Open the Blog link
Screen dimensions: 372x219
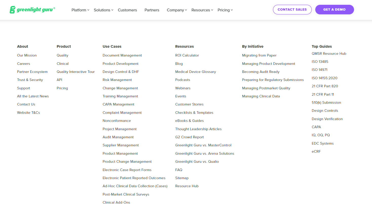coord(179,64)
